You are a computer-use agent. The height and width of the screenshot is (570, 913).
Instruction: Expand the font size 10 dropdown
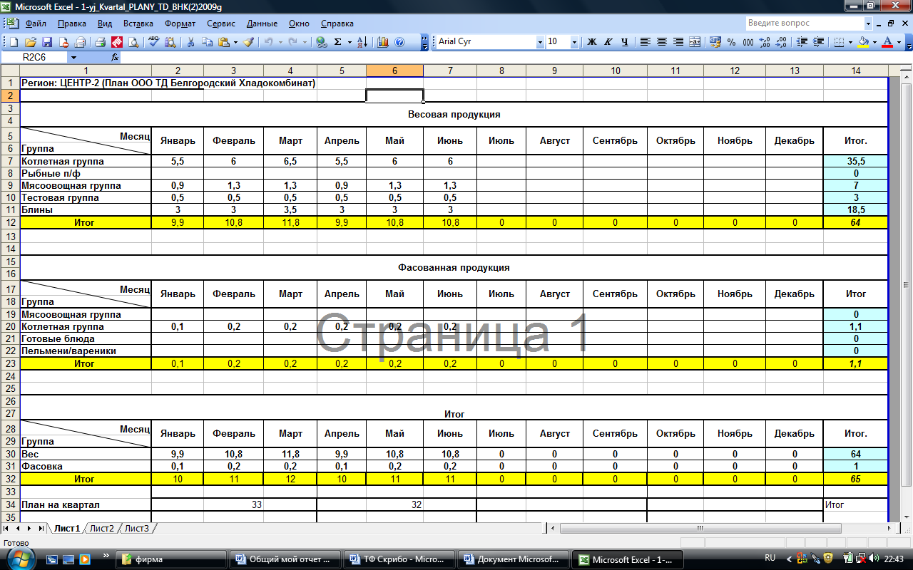(x=574, y=42)
